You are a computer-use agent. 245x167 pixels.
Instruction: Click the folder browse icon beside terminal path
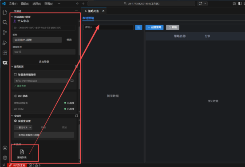click(72, 80)
